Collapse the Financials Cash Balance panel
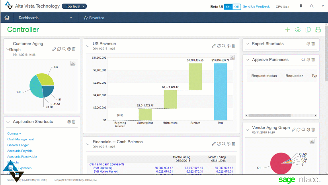 click(88, 144)
